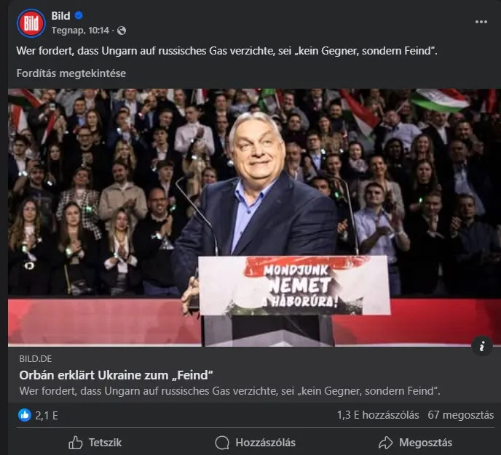Click the blue like reaction icon
The height and width of the screenshot is (455, 501).
pyautogui.click(x=25, y=416)
